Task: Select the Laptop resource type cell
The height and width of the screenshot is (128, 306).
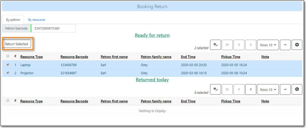Action: pos(25,65)
